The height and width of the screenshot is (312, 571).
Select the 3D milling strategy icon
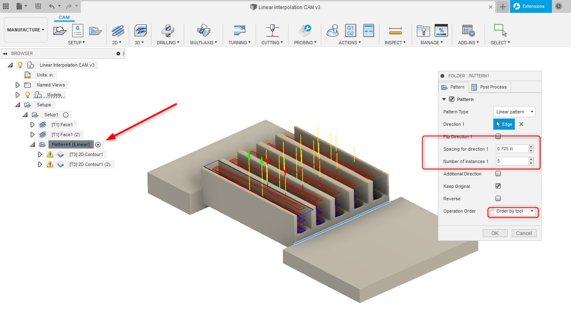[140, 31]
